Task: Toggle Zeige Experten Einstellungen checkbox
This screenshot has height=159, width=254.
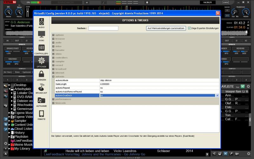Action: [x=189, y=28]
